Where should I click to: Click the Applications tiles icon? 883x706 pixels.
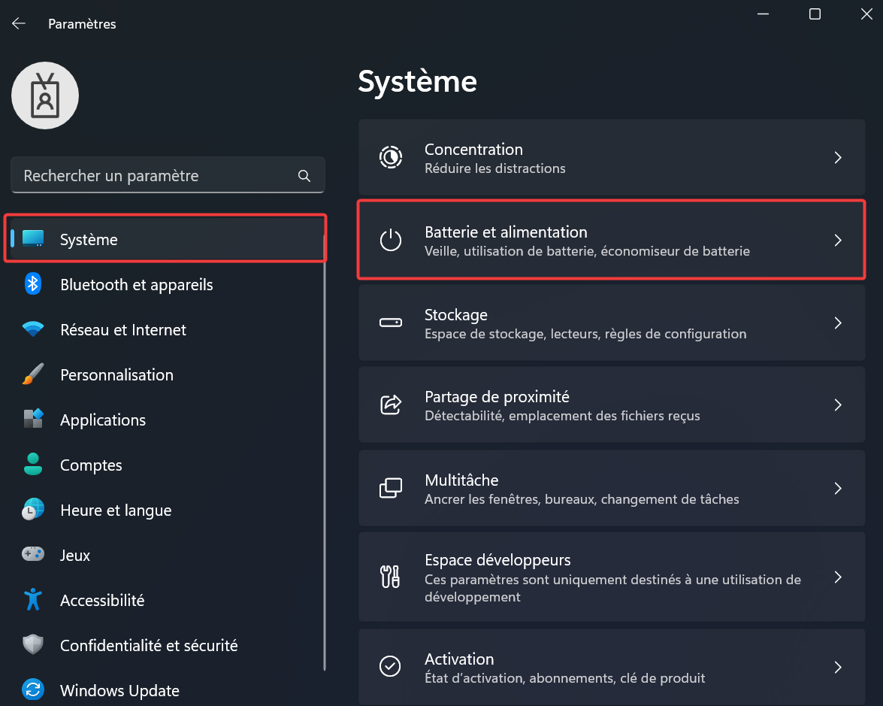point(33,420)
